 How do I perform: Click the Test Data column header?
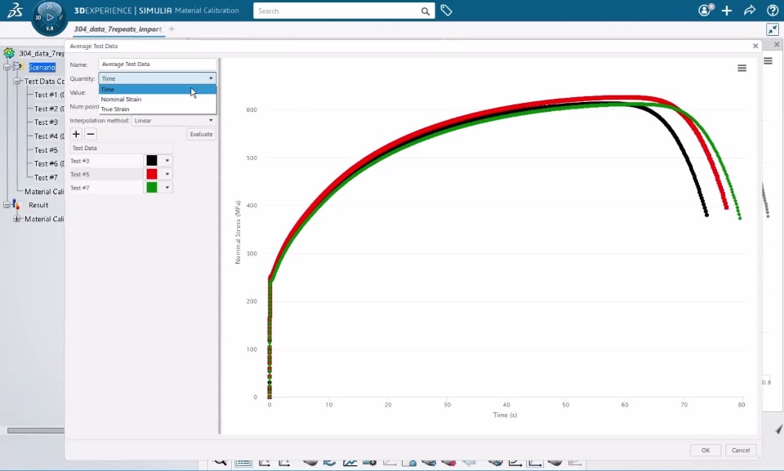(122, 148)
